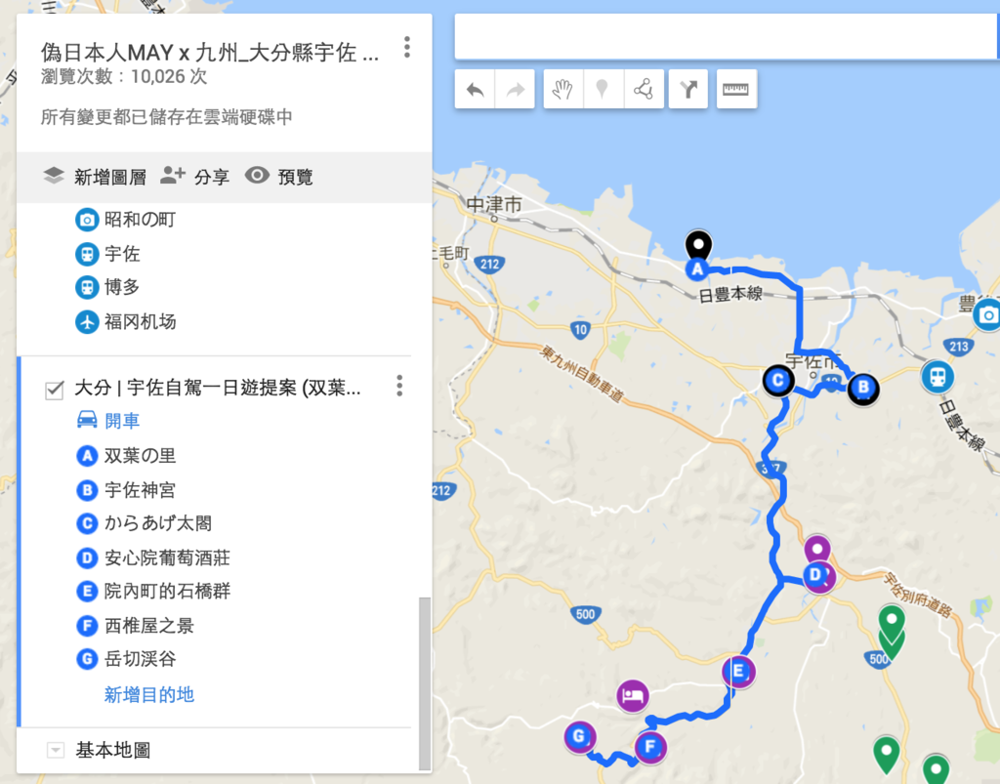
Task: Select destination E 院內町的石橋群 in list
Action: (153, 592)
